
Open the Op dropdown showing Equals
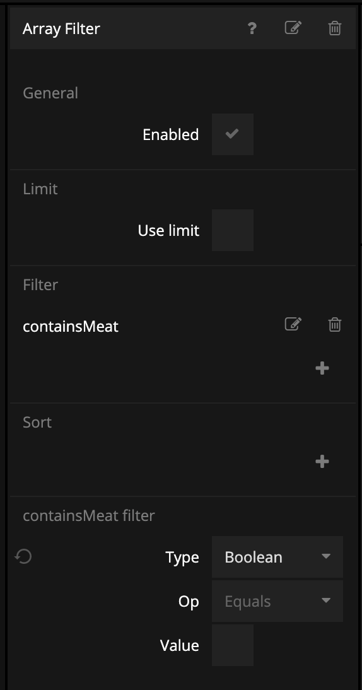(277, 601)
